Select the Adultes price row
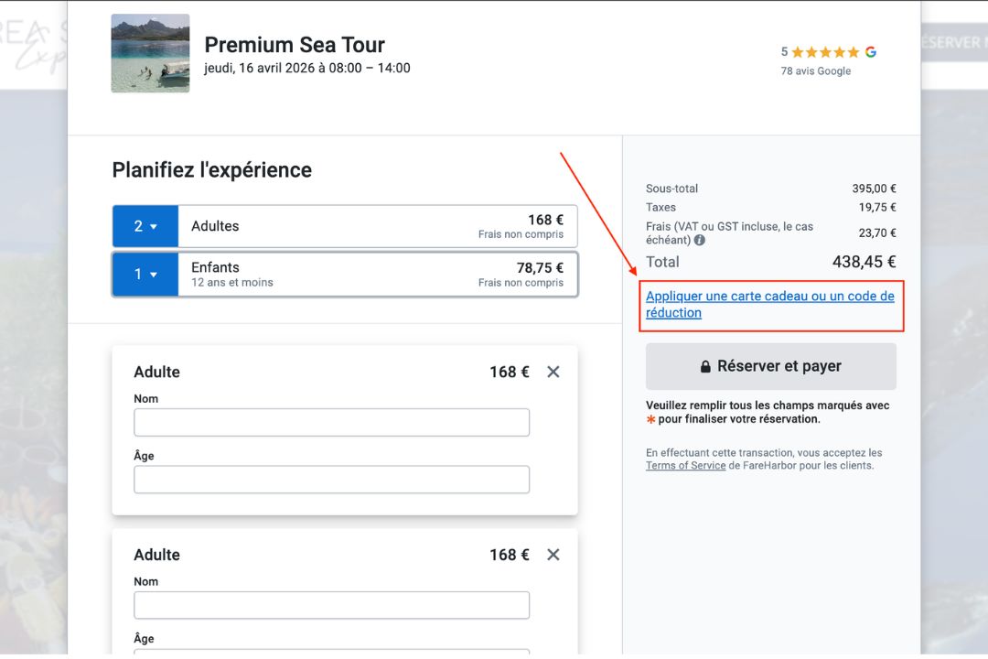 [x=377, y=226]
